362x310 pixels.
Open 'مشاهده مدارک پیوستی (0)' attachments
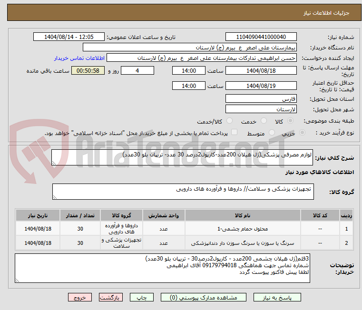click(x=207, y=298)
